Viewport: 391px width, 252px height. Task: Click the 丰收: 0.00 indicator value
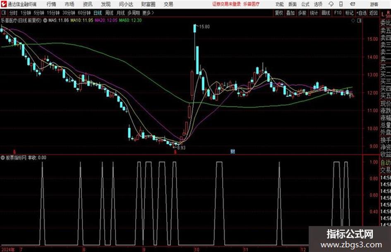pos(37,157)
